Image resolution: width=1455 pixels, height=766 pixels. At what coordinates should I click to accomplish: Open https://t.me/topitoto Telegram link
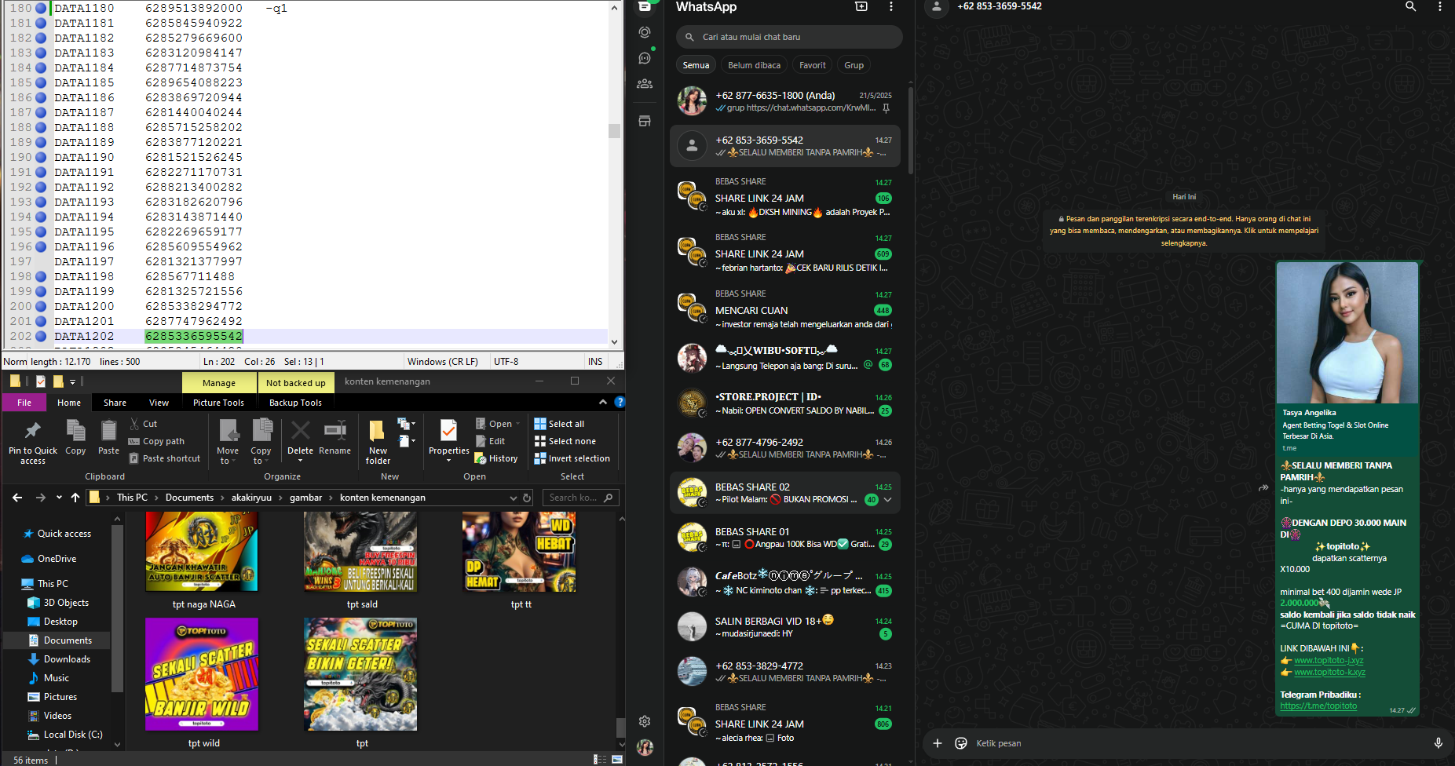(x=1318, y=706)
